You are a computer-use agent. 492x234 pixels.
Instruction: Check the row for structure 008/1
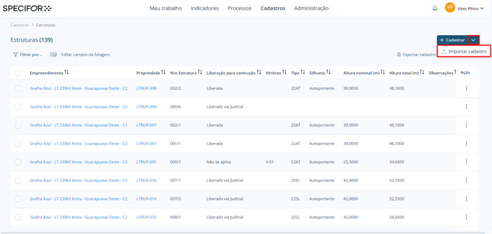(x=18, y=217)
